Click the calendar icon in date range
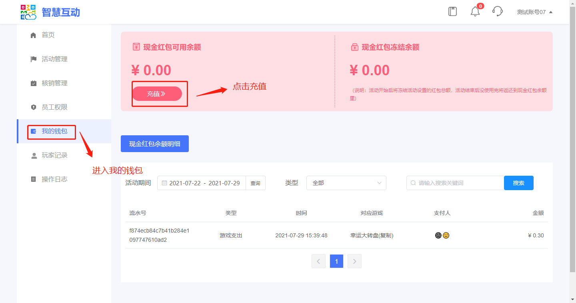Viewport: 576px width, 303px height. point(164,183)
